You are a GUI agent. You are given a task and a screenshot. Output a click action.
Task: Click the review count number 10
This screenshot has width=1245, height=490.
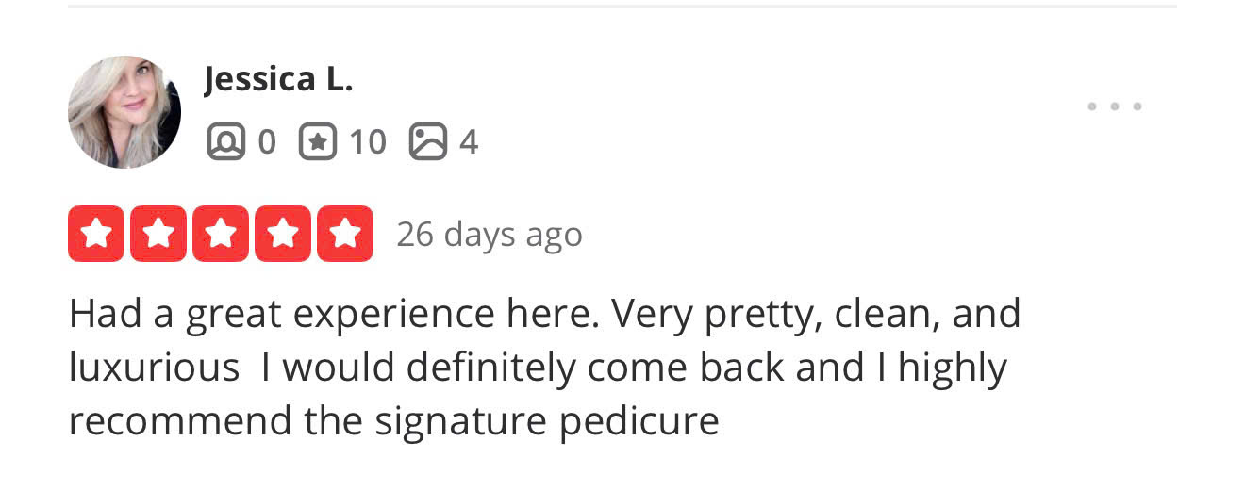tap(368, 142)
